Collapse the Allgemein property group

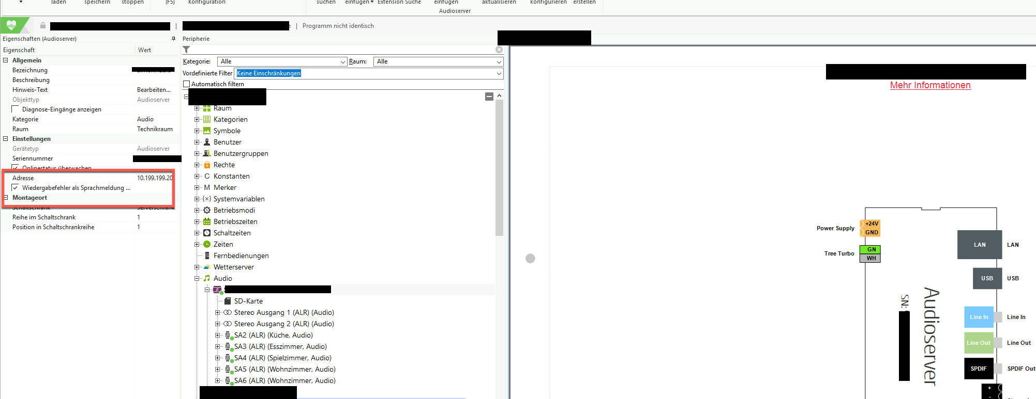6,60
